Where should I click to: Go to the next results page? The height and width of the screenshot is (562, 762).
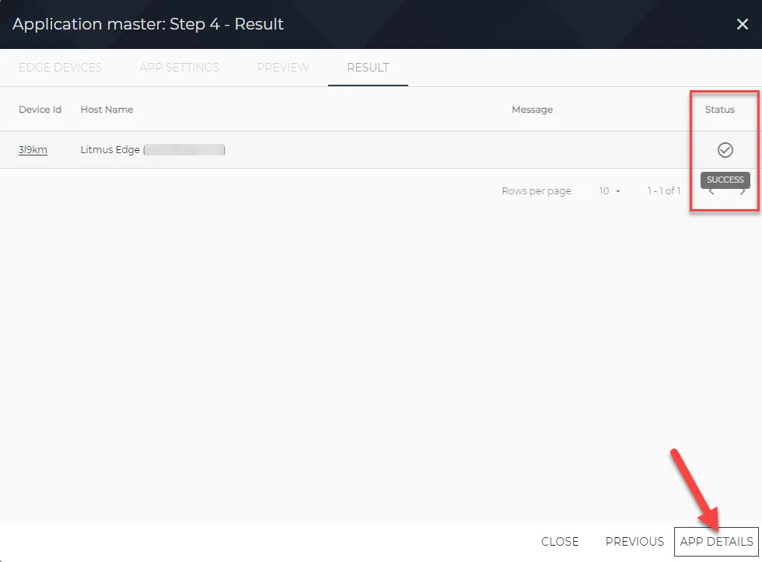pyautogui.click(x=743, y=192)
